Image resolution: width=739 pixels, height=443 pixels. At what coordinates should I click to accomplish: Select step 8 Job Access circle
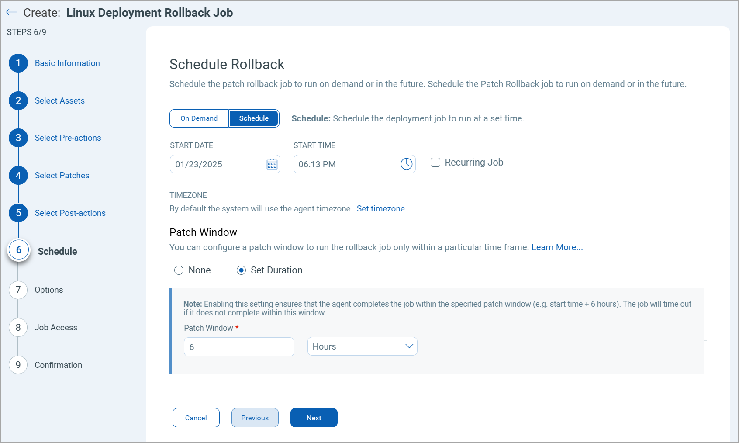(18, 327)
